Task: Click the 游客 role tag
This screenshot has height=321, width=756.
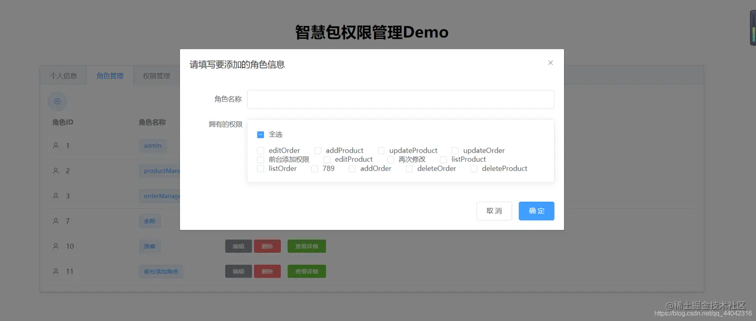Action: tap(149, 246)
